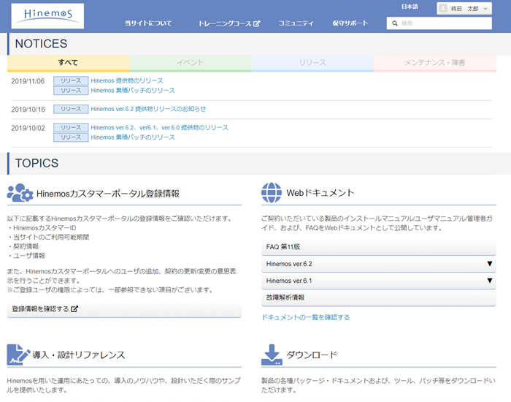Open the 故障解析情報 entry
This screenshot has width=511, height=402.
378,297
